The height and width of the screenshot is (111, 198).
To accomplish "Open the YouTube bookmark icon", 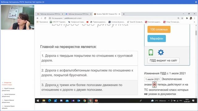I will (87, 22).
